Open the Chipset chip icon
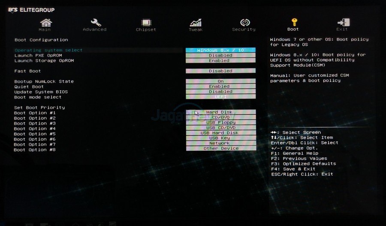Image resolution: width=386 pixels, height=226 pixels. (x=146, y=22)
